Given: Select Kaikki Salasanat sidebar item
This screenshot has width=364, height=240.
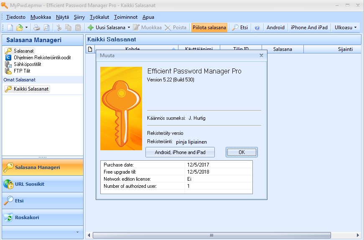Looking at the screenshot, I should tap(27, 89).
